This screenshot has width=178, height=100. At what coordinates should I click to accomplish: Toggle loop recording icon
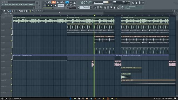[62, 2]
